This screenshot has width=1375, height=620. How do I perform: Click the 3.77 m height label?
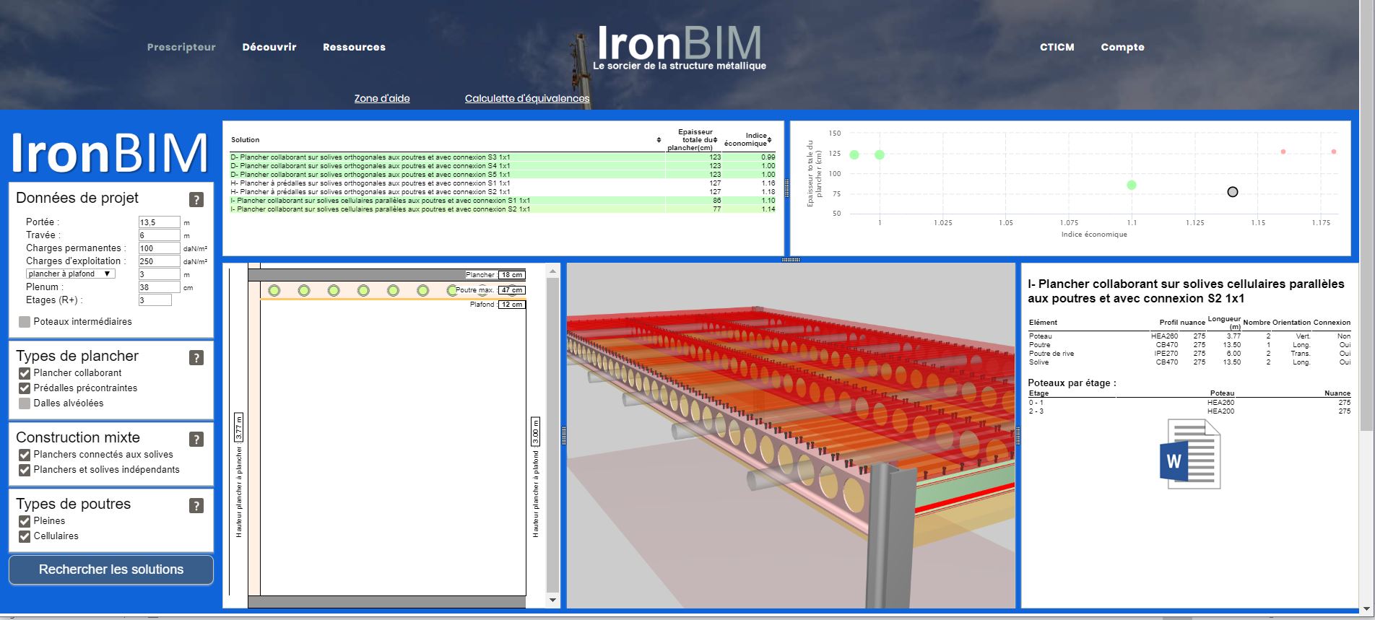point(239,427)
